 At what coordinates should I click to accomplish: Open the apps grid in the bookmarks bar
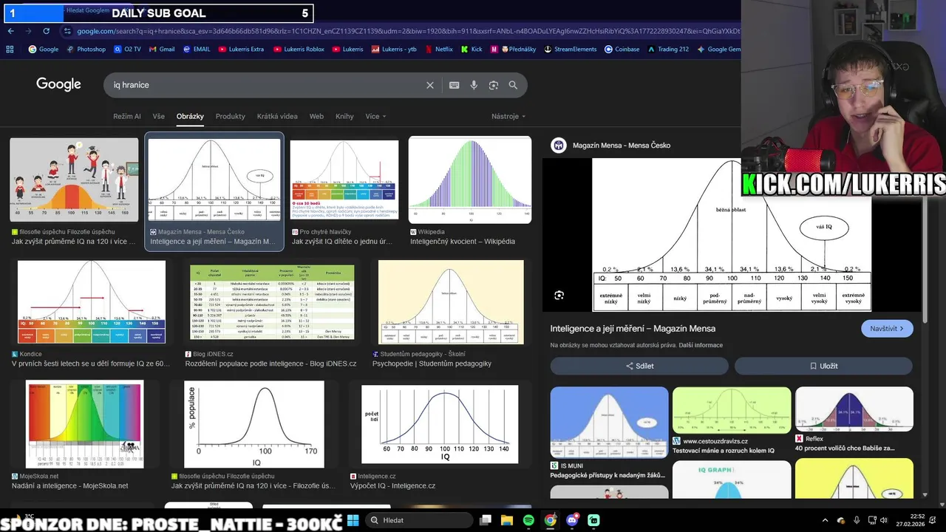point(10,50)
